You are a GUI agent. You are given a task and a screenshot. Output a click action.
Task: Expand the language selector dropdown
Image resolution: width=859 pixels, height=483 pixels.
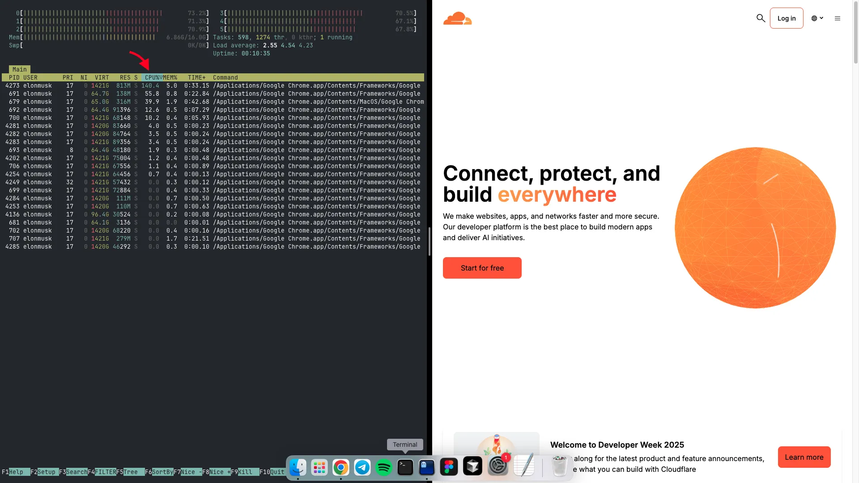(817, 18)
